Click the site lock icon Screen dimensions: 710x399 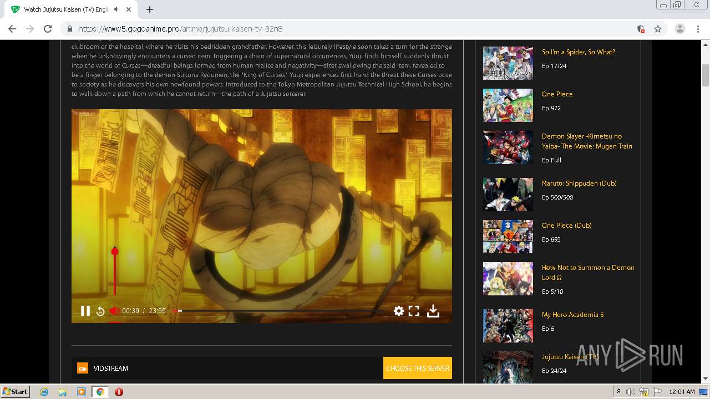click(x=70, y=29)
